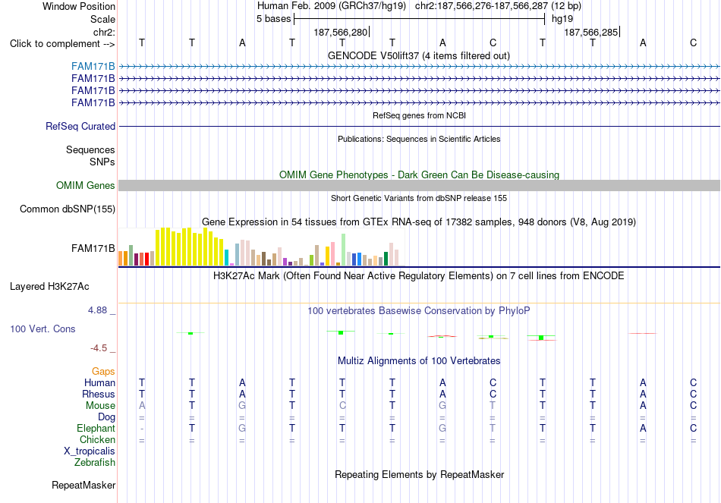Click the 4.88 upper range value
The width and height of the screenshot is (721, 503).
(x=97, y=310)
